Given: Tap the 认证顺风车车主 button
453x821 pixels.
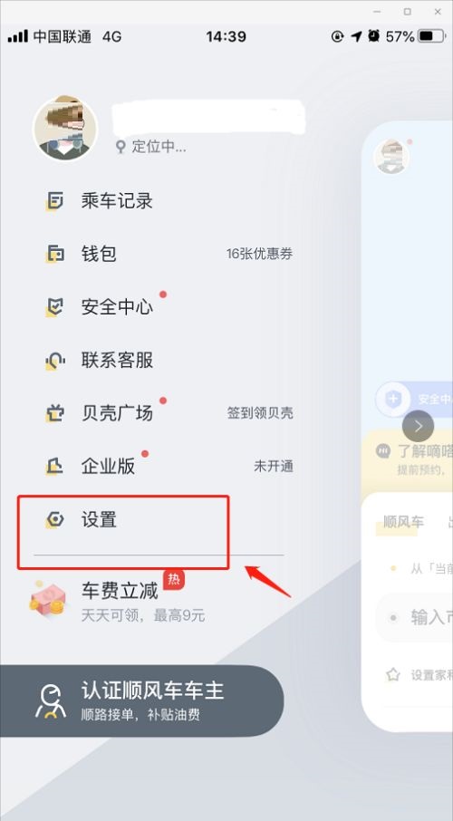Looking at the screenshot, I should point(142,700).
